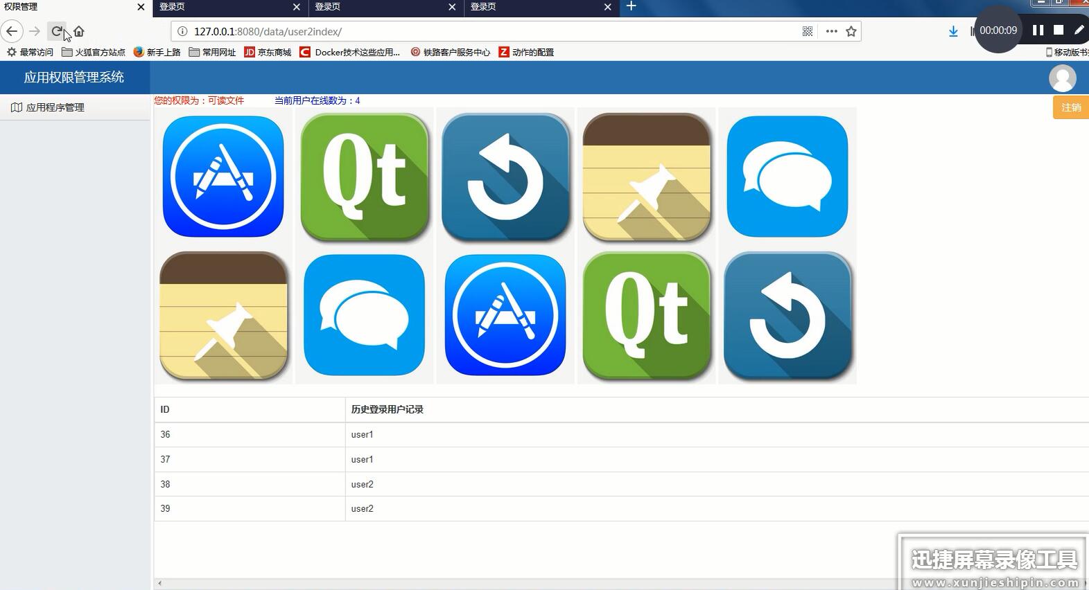The height and width of the screenshot is (590, 1089).
Task: Select the row with ID 38
Action: [622, 484]
